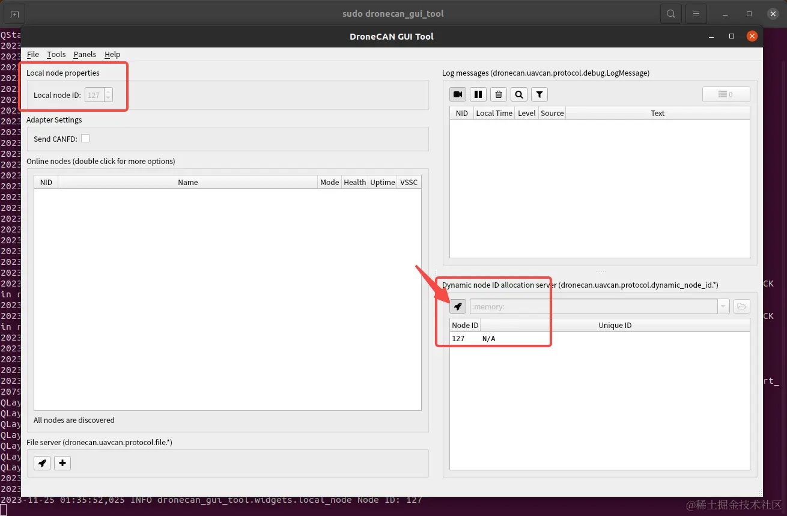Enable the Send CANFD checkbox
The image size is (787, 516).
(x=85, y=138)
